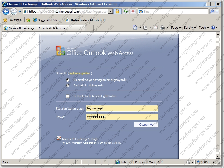Image resolution: width=224 pixels, height=168 pixels.
Task: Click the blue Help question mark icon
Action: (213, 28)
